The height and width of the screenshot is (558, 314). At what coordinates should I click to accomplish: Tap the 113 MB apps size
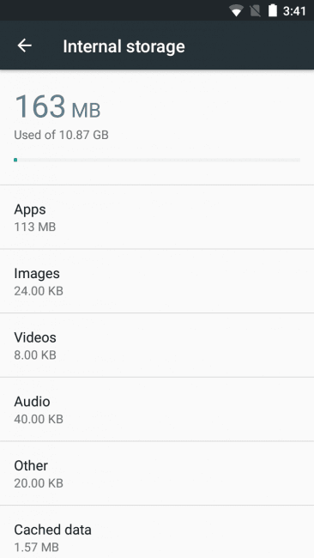point(35,227)
